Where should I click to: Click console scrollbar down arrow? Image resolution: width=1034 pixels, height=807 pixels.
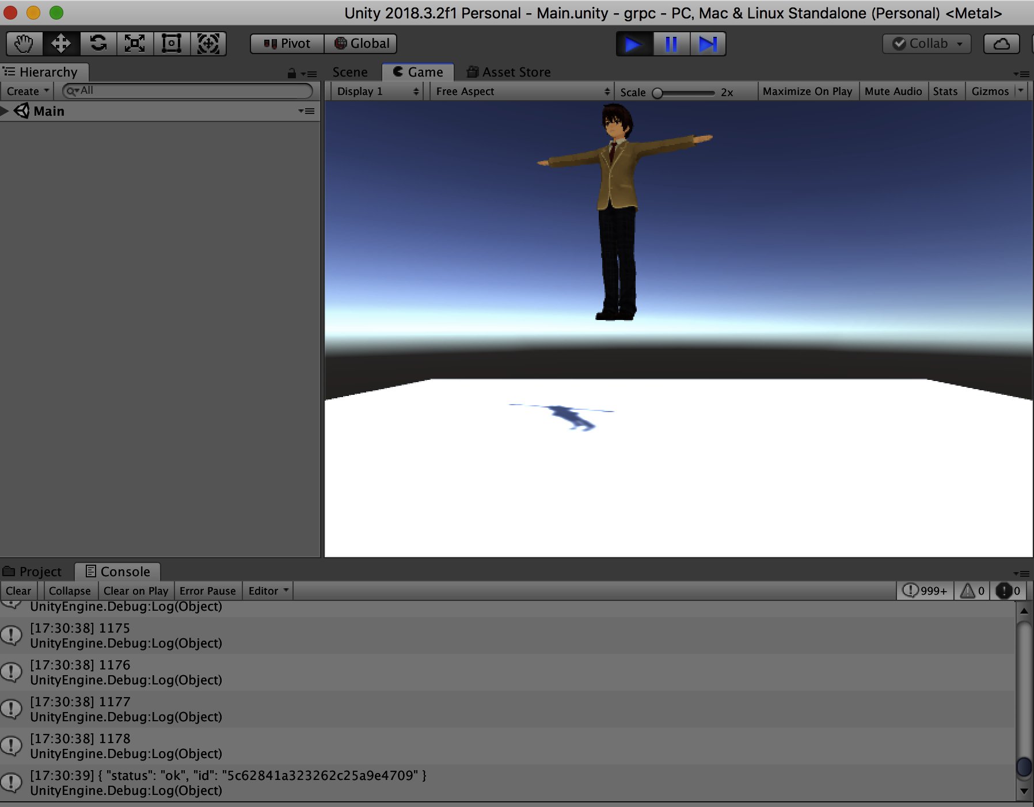1024,791
